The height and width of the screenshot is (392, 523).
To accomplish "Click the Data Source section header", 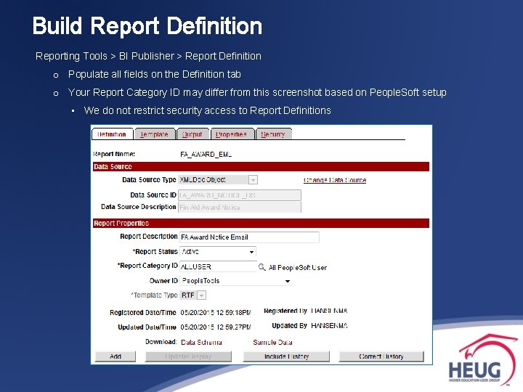I will [x=261, y=167].
